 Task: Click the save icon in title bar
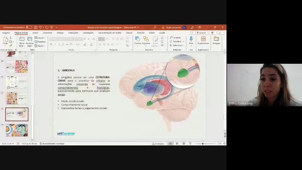[x=36, y=27]
